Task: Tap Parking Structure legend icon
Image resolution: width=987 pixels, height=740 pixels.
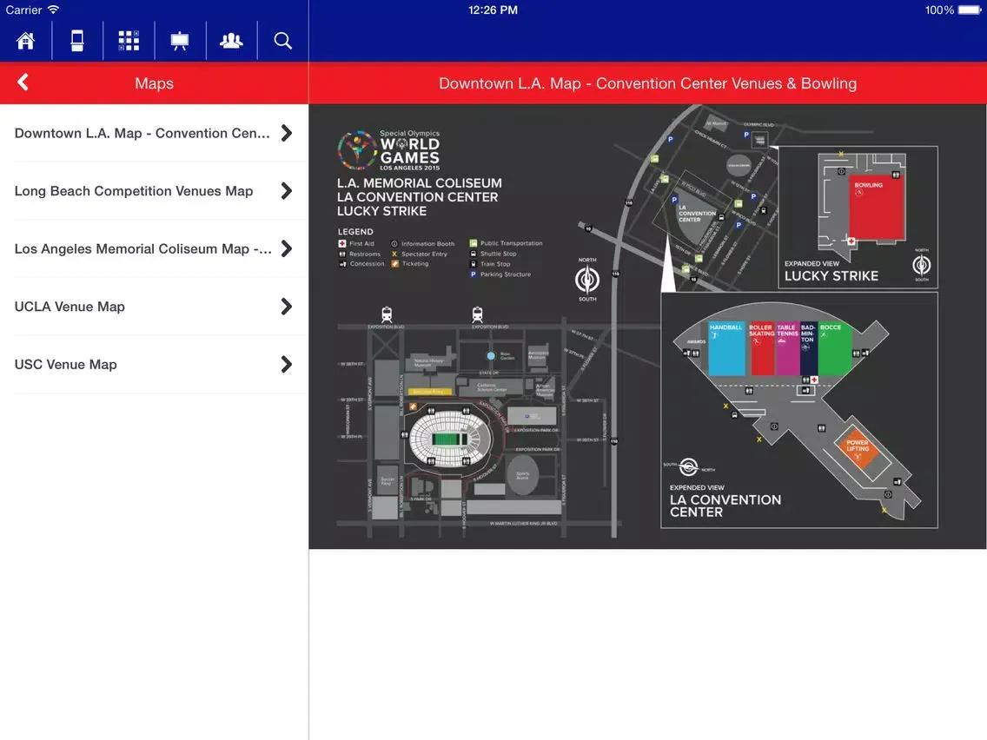Action: pos(474,274)
